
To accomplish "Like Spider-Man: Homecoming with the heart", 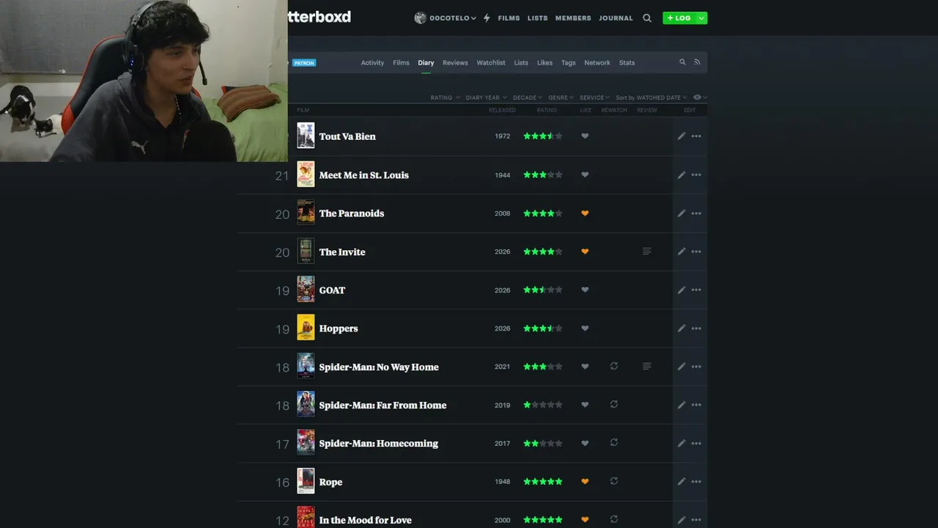I will [x=585, y=443].
